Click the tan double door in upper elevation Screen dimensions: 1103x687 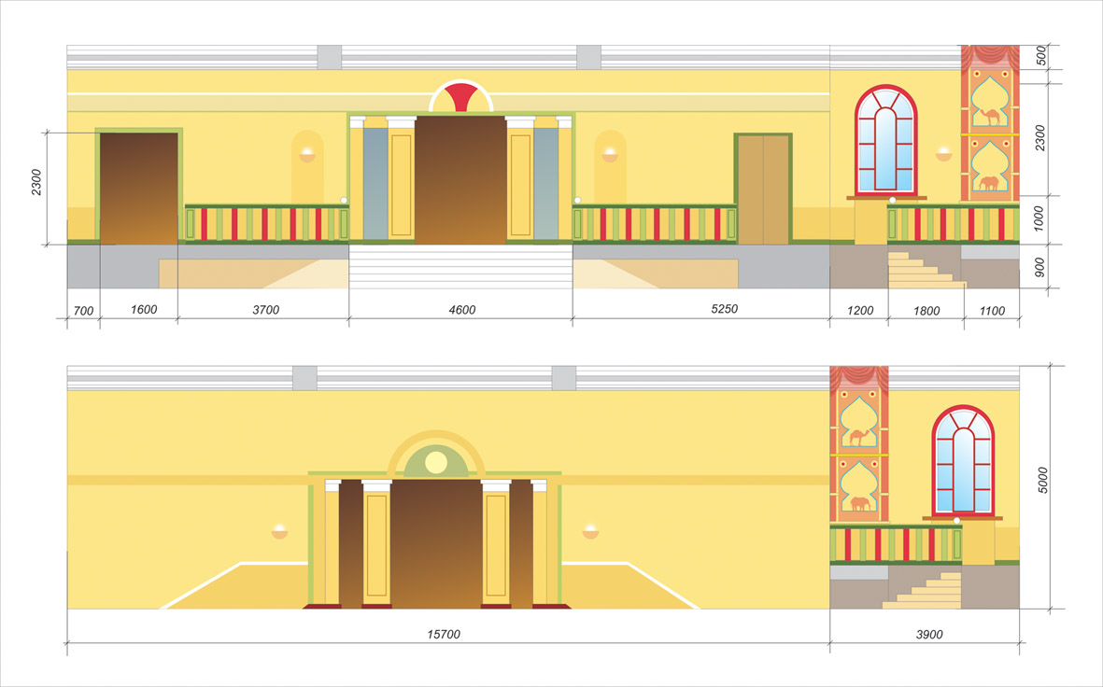click(x=764, y=189)
